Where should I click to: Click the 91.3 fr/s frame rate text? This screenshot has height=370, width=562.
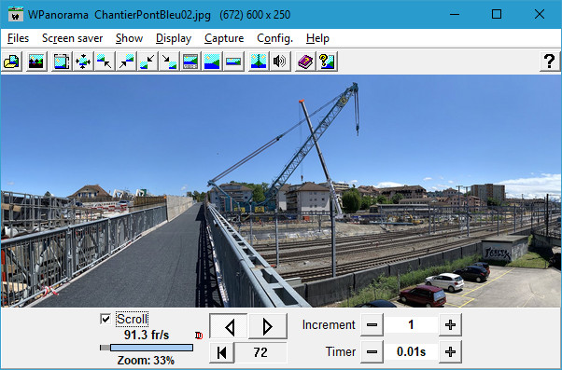coord(147,335)
